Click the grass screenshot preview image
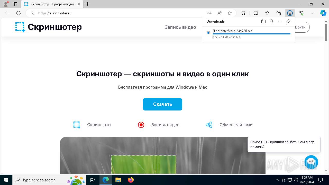Screen dimensions: 329x185 [162, 155]
